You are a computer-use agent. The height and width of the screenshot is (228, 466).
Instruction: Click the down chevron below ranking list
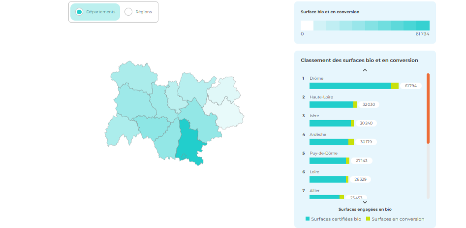pos(365,202)
